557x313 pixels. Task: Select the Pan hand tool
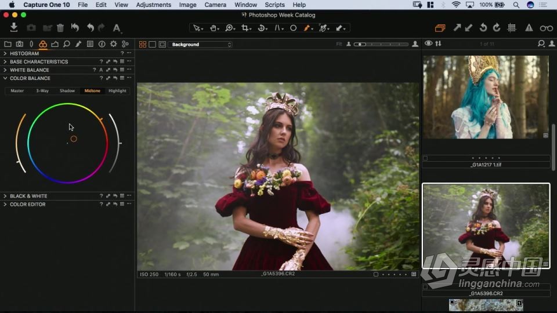214,28
